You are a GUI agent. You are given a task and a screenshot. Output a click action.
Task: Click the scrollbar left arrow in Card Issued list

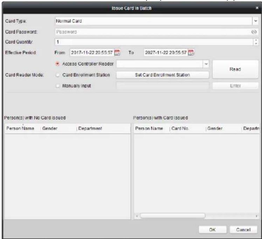(x=137, y=216)
